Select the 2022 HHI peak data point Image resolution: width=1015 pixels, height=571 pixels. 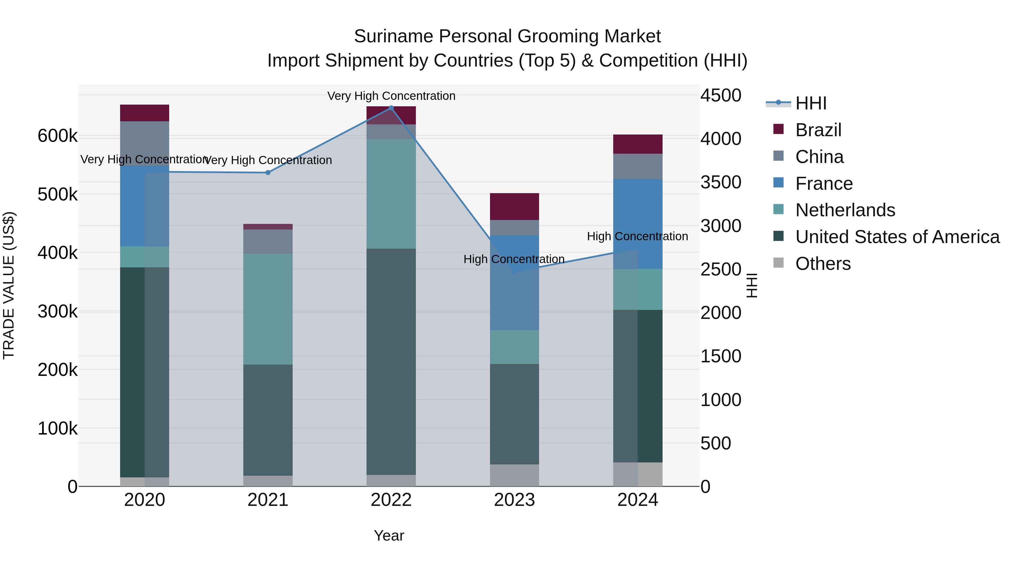(391, 108)
